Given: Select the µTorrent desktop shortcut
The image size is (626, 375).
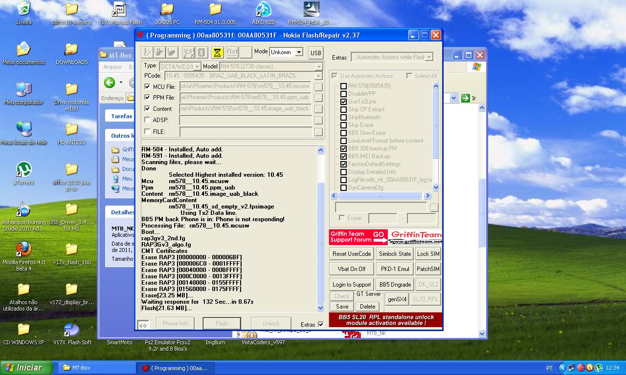Looking at the screenshot, I should pos(23,174).
